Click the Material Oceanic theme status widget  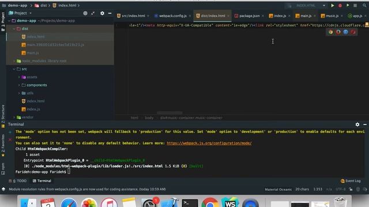[278, 189]
